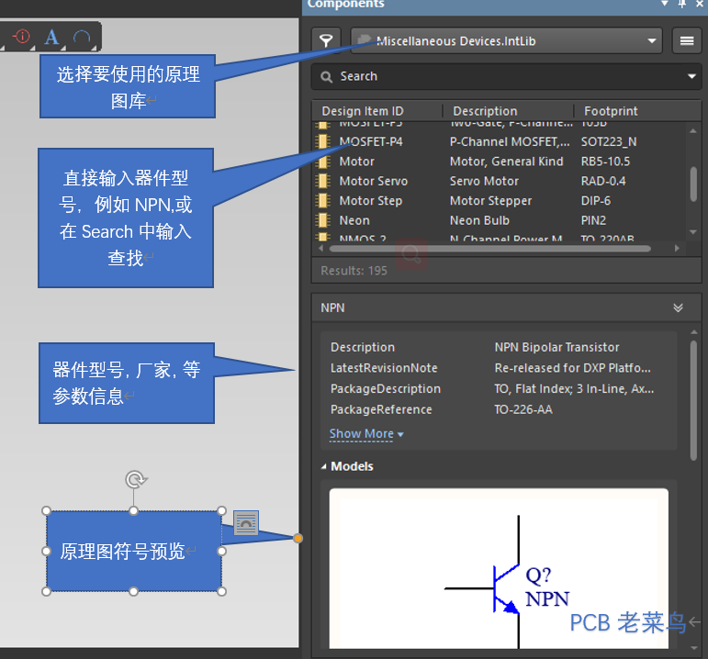Click the Motor component icon in list
708x659 pixels.
[x=323, y=162]
